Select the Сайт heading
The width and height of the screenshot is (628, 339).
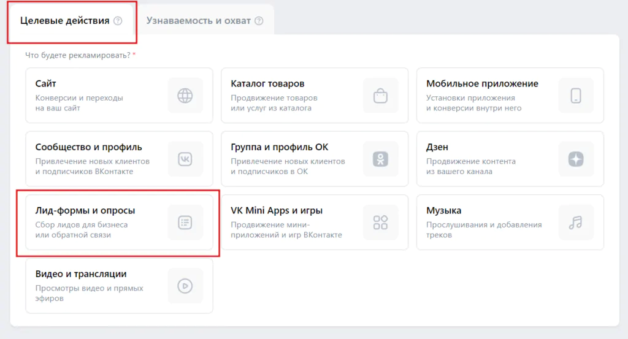45,83
